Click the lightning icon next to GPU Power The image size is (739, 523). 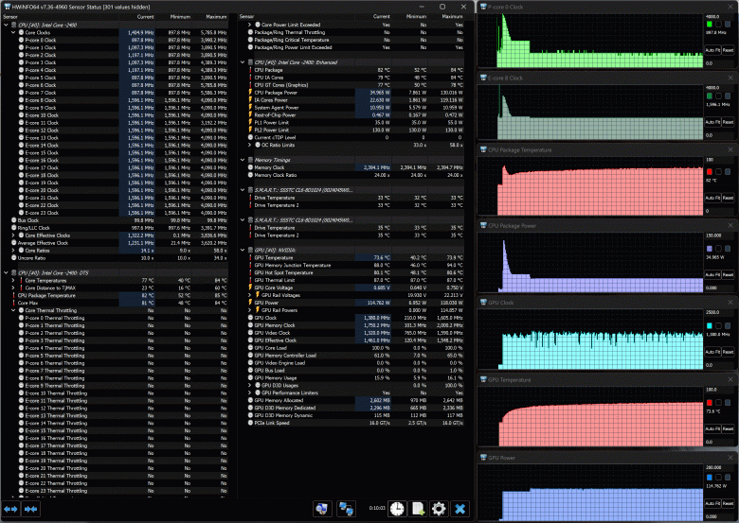coord(250,303)
